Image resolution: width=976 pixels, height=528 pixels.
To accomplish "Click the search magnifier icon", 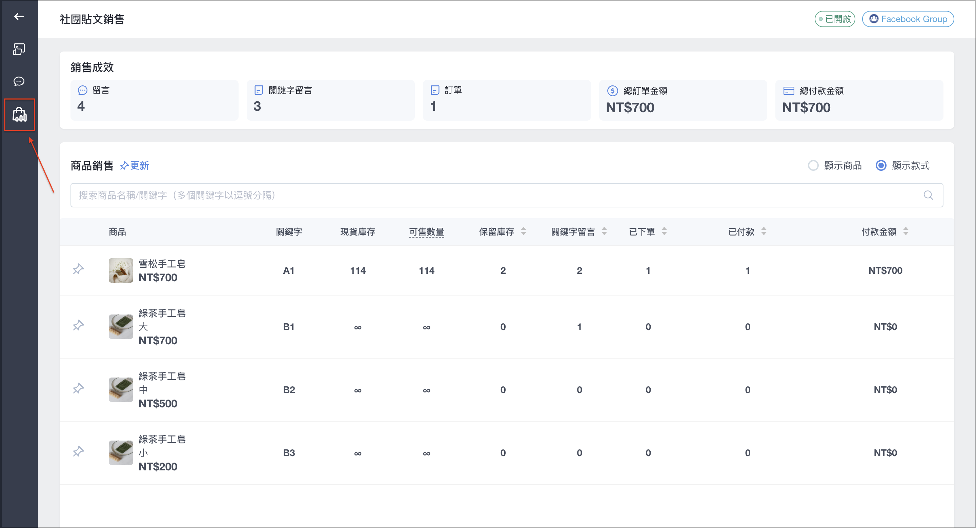I will point(928,195).
